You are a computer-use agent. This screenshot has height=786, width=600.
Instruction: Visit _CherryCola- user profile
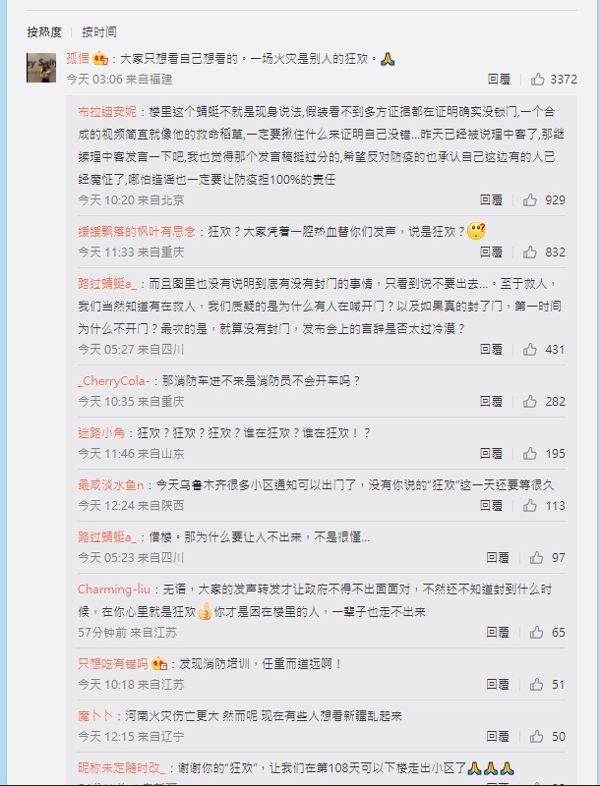pos(114,381)
